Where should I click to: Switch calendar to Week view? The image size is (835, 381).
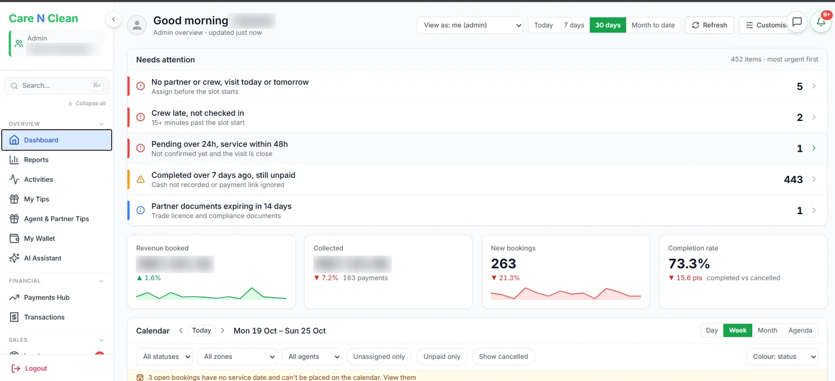(x=738, y=330)
